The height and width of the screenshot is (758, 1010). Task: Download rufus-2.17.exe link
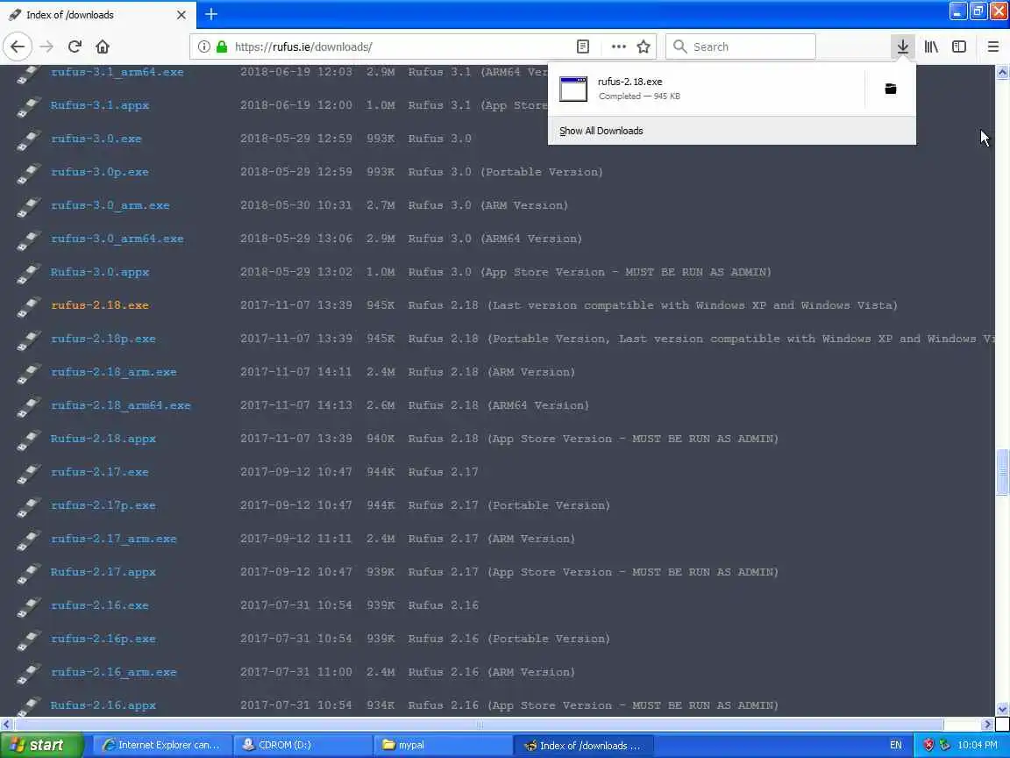(100, 472)
